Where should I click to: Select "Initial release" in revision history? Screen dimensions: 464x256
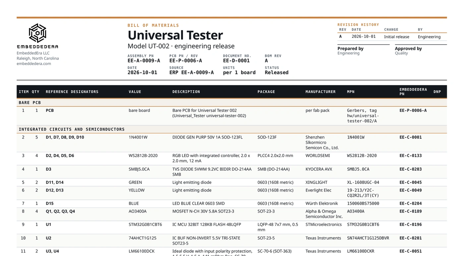click(397, 37)
